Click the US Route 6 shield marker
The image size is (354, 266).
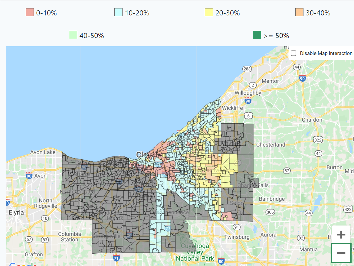coord(248,116)
